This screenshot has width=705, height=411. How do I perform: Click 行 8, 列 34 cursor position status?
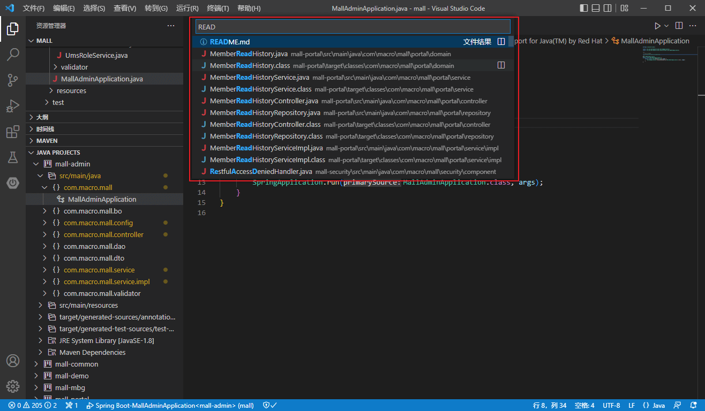[550, 405]
